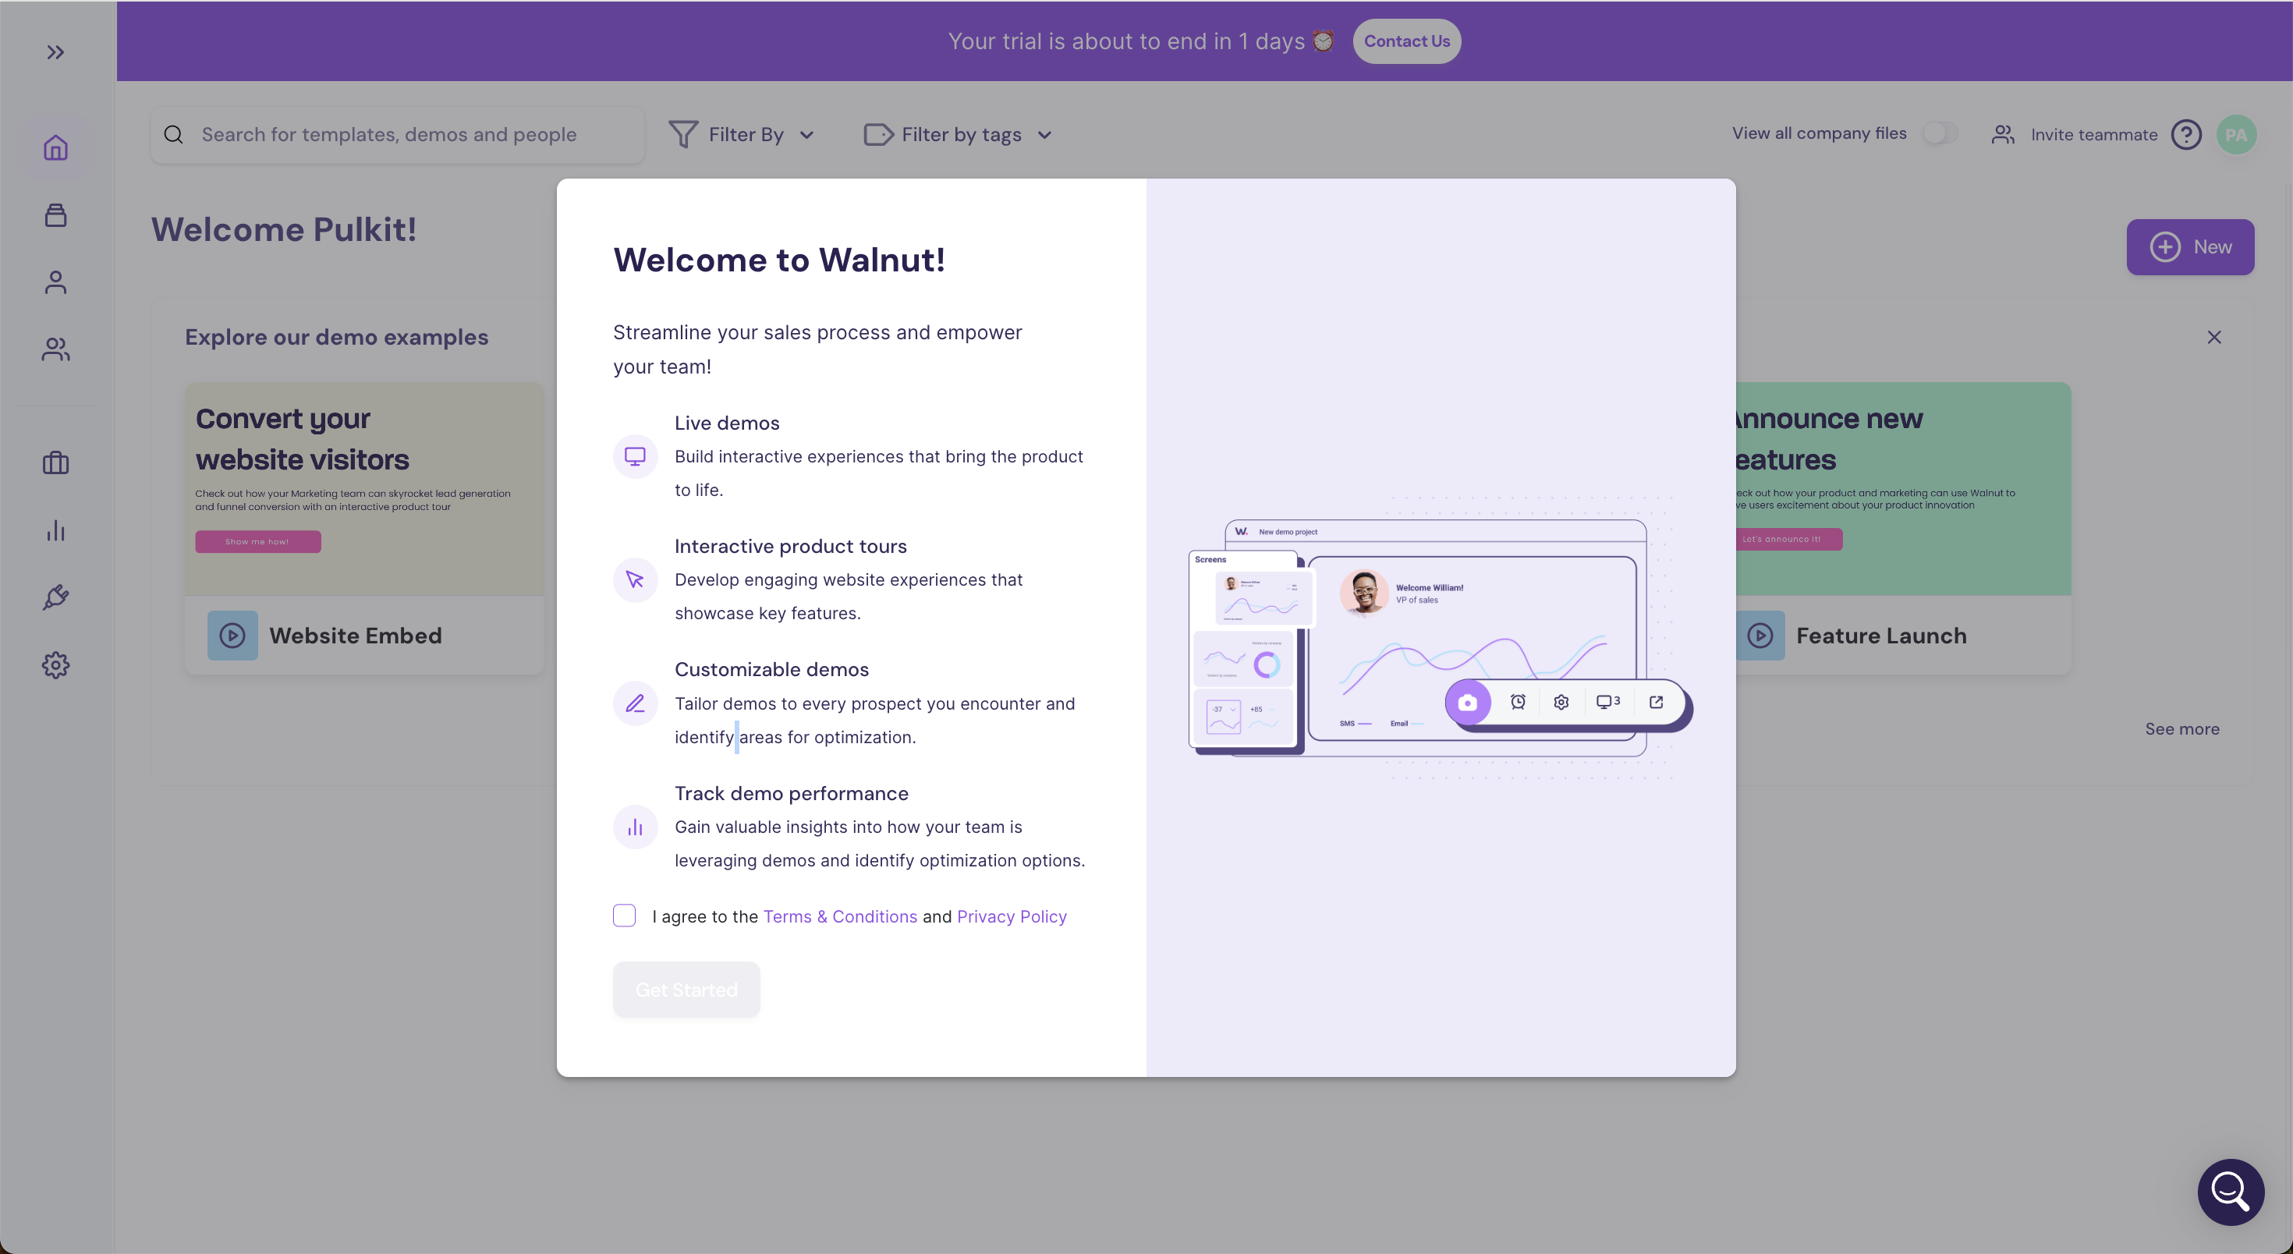Click the Customizable demos pencil icon
This screenshot has height=1254, width=2293.
pyautogui.click(x=635, y=703)
